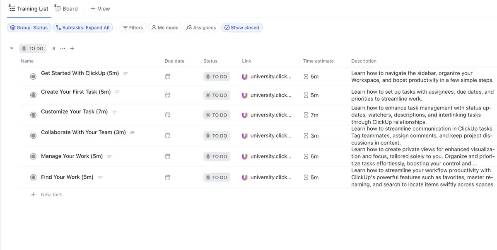Switch to the Board tab
The width and height of the screenshot is (497, 250).
pos(66,9)
